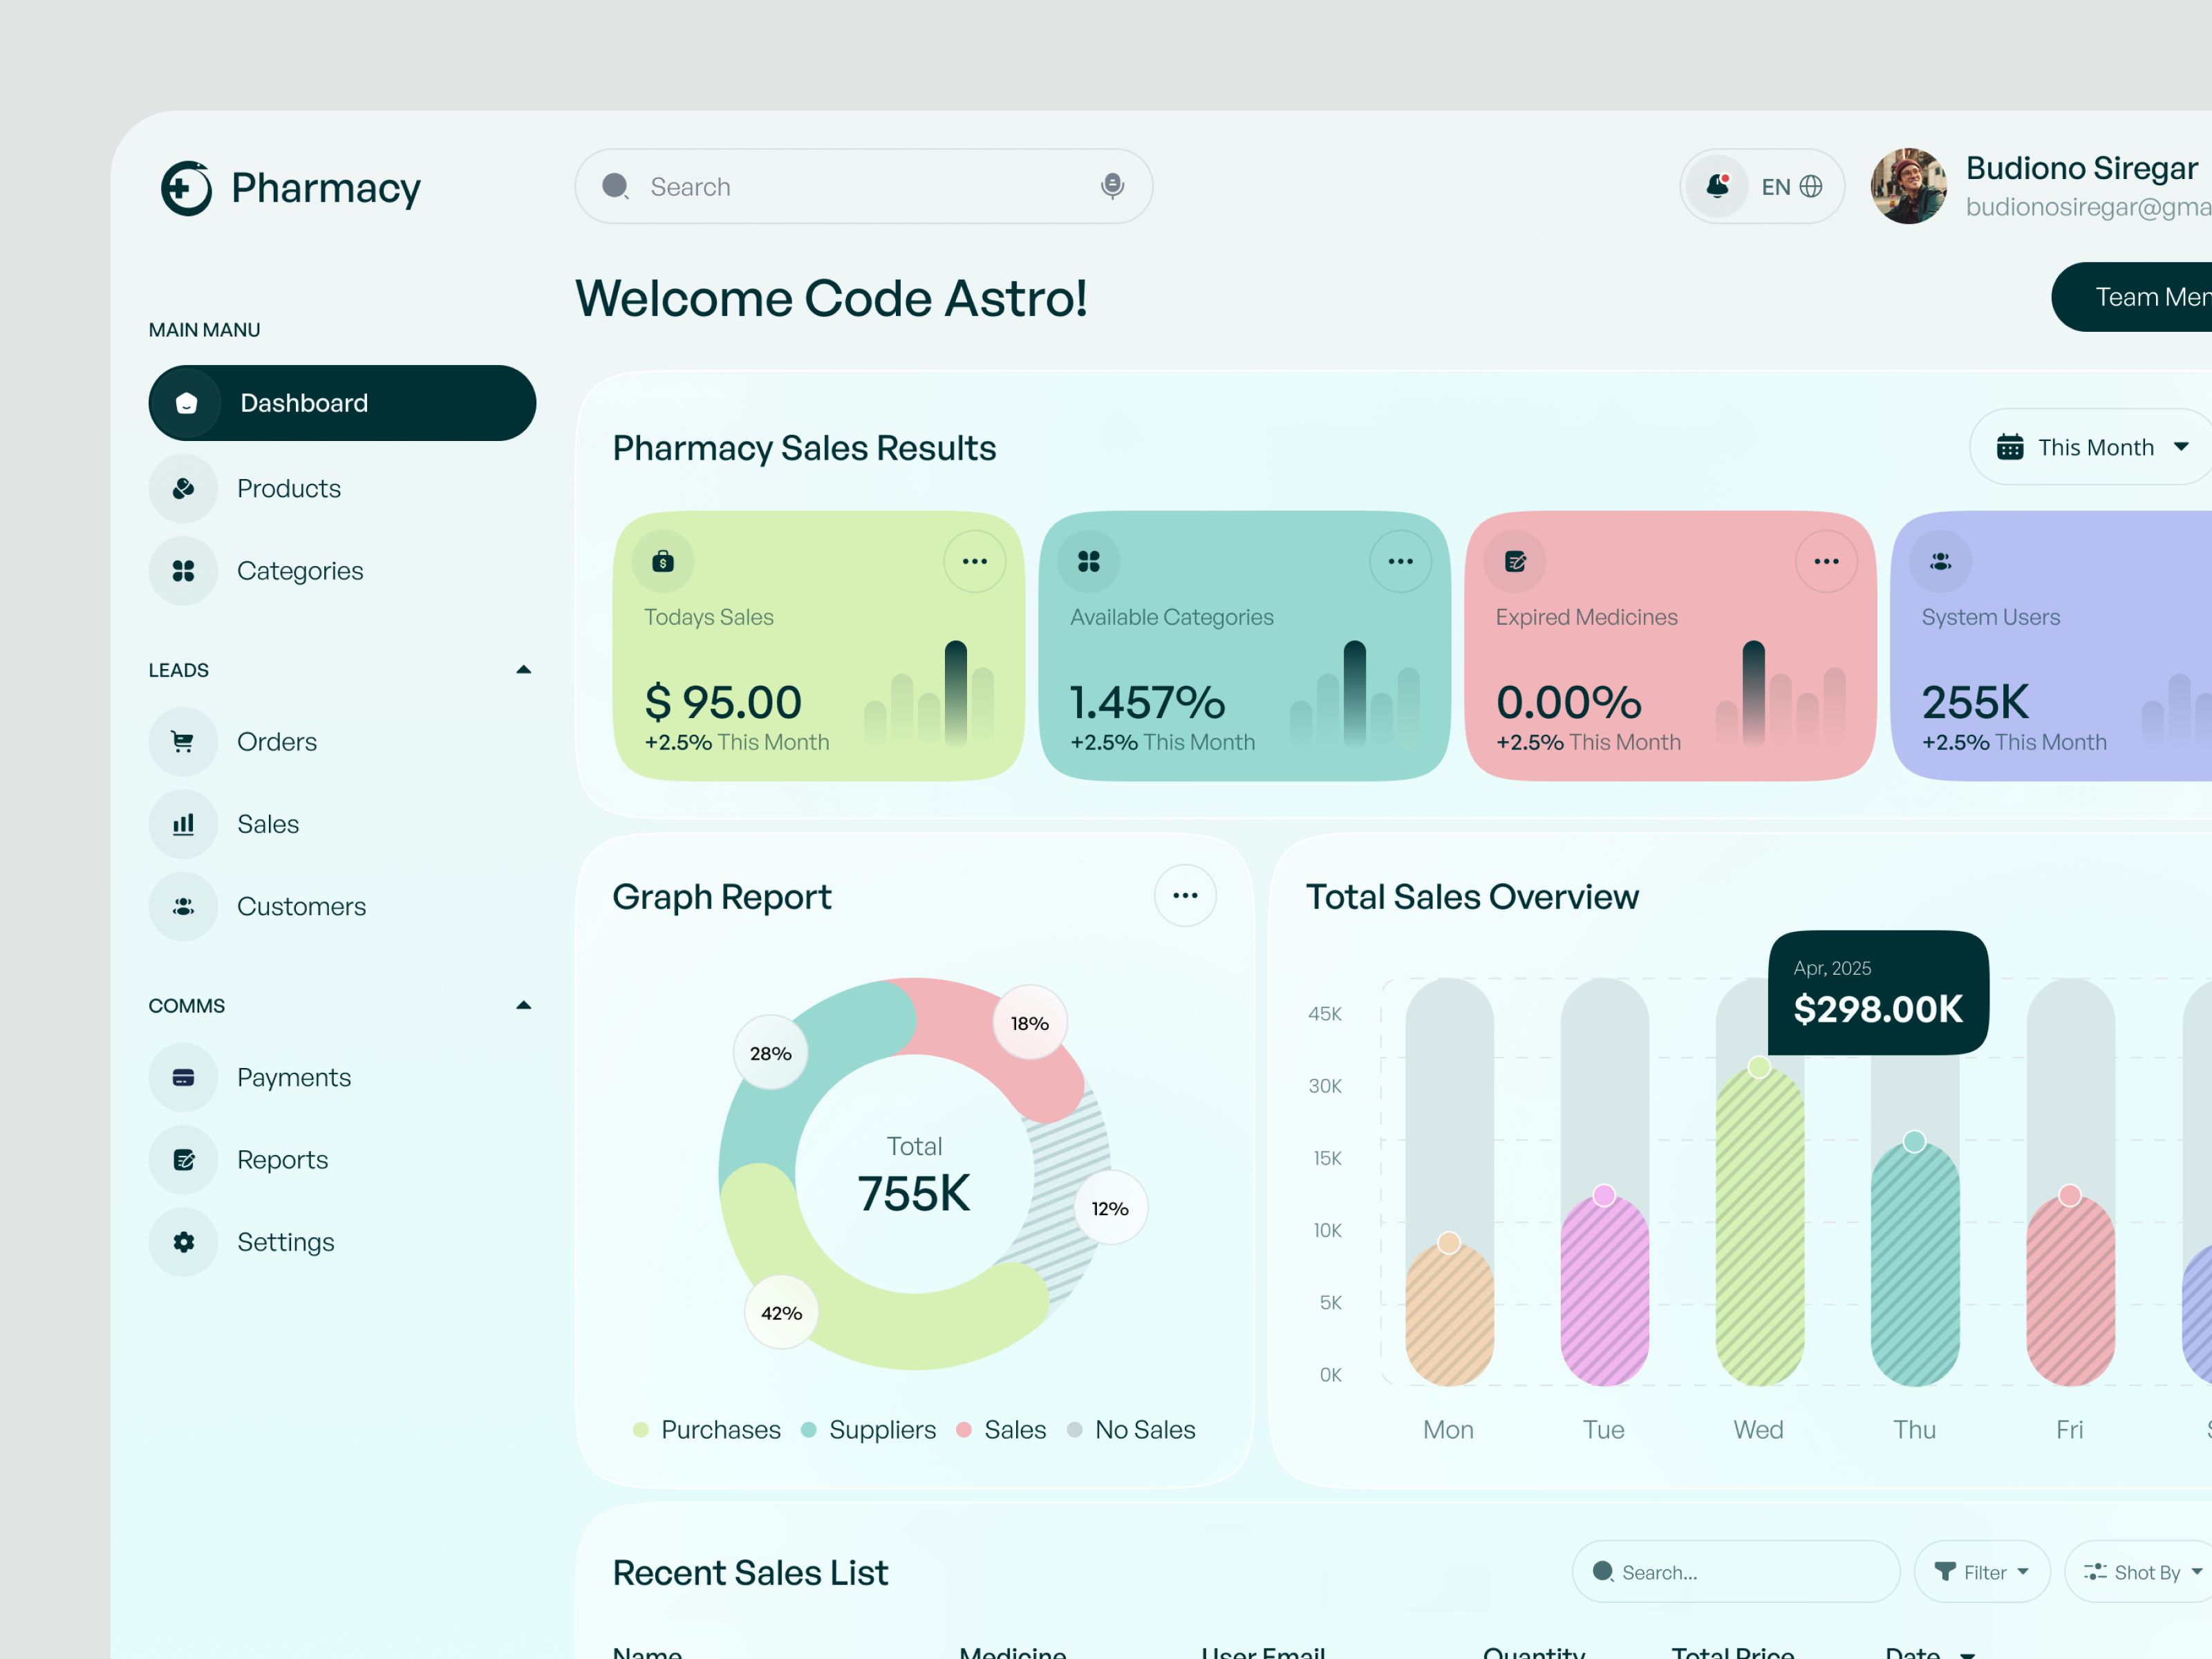The height and width of the screenshot is (1659, 2212).
Task: Click the Pharmacy logo icon
Action: click(x=186, y=187)
